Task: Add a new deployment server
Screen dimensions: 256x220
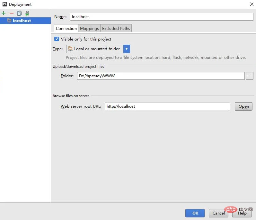Action: click(4, 13)
